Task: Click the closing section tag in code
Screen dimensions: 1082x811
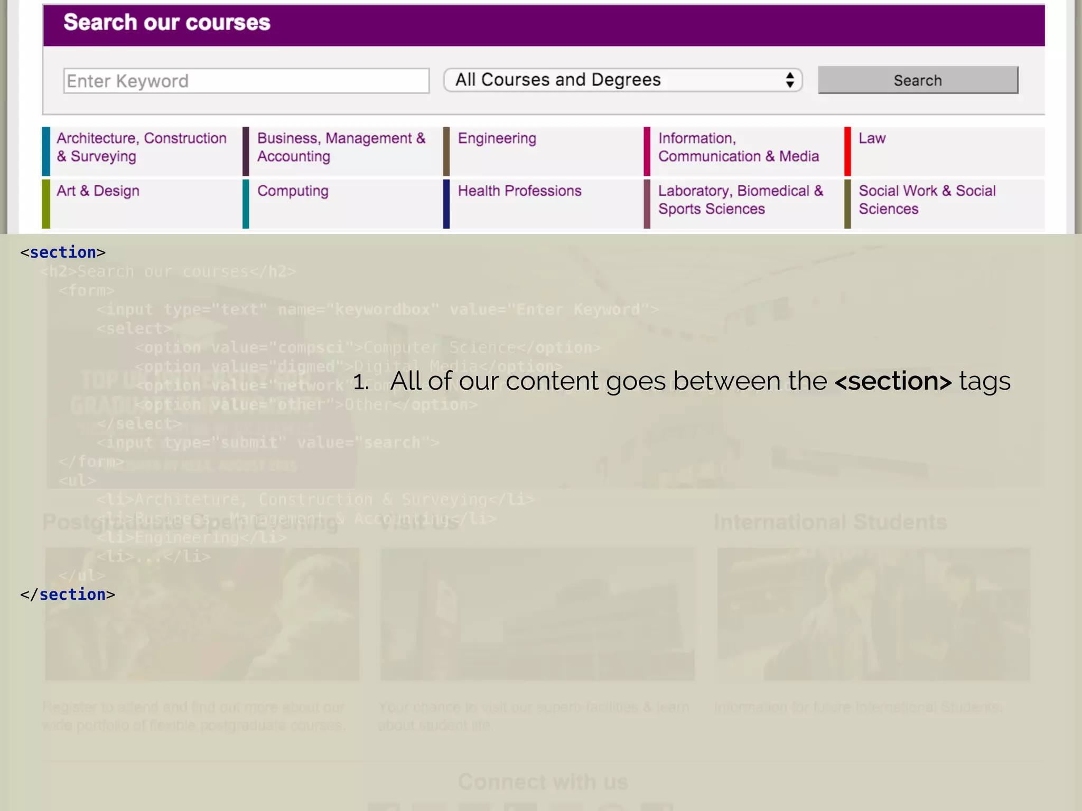Action: 68,595
